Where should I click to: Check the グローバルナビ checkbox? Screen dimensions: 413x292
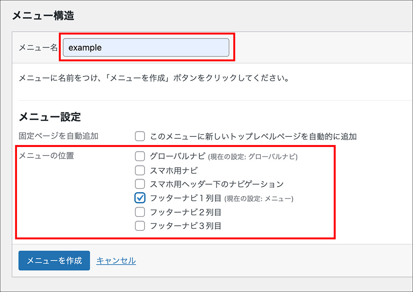pos(140,156)
